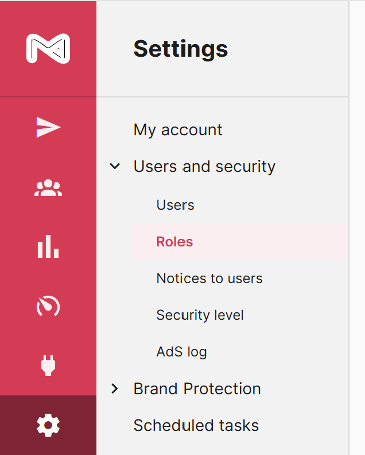Open the speedometer gauge section
365x455 pixels.
pos(48,307)
